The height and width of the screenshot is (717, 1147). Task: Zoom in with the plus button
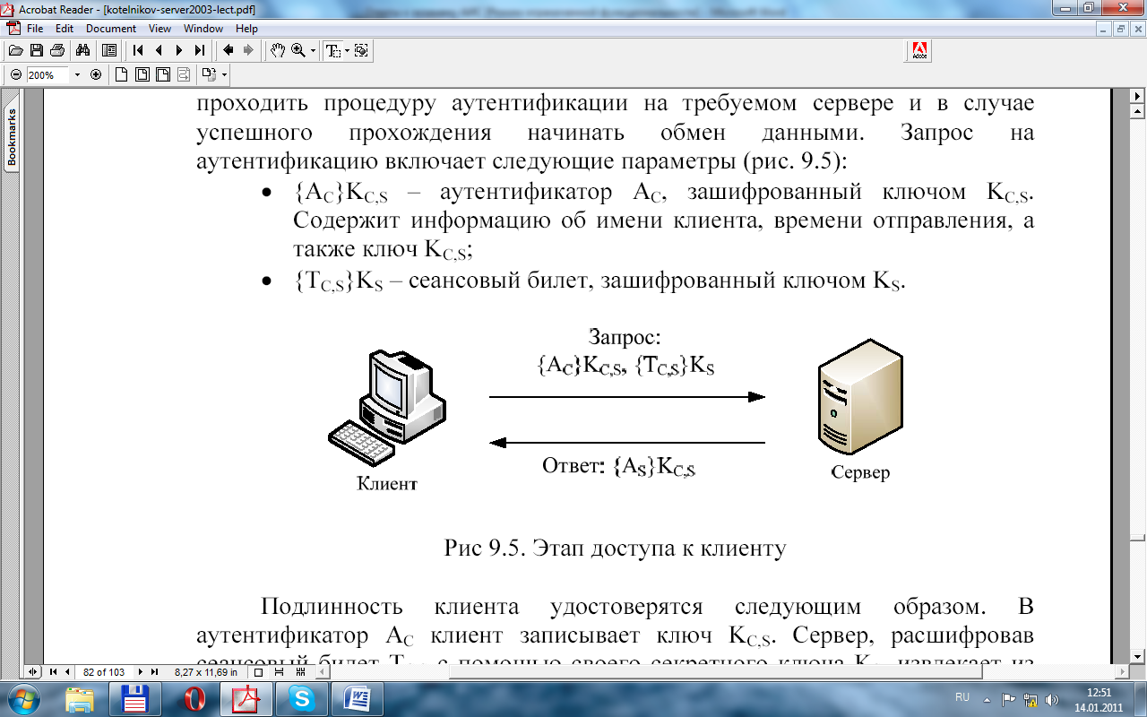(x=95, y=75)
